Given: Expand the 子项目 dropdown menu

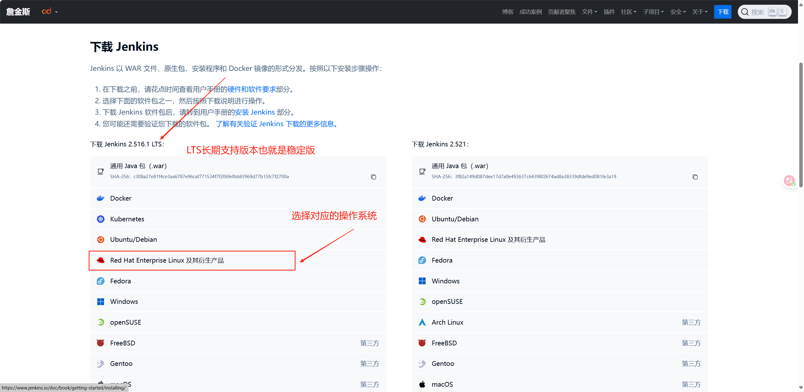Looking at the screenshot, I should point(653,12).
